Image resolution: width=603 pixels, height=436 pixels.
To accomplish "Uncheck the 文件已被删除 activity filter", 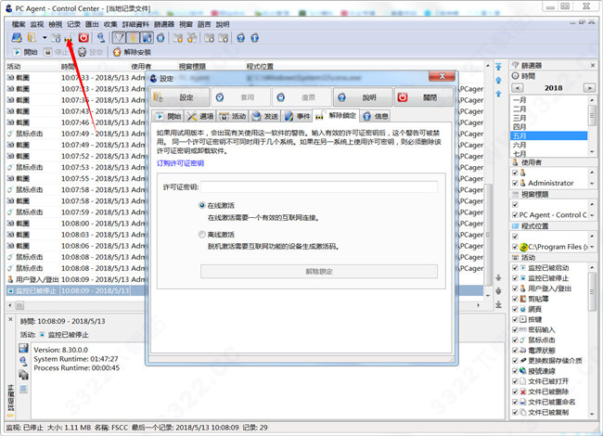I will point(515,391).
